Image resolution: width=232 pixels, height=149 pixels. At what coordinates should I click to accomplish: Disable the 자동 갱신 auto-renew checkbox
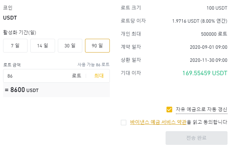tap(169, 110)
